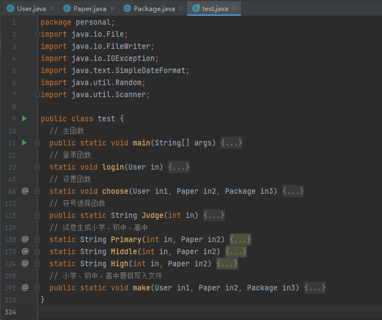Viewport: 382px width, 320px height.
Task: Click folded {...} placeholder after choose method
Action: tap(293, 191)
